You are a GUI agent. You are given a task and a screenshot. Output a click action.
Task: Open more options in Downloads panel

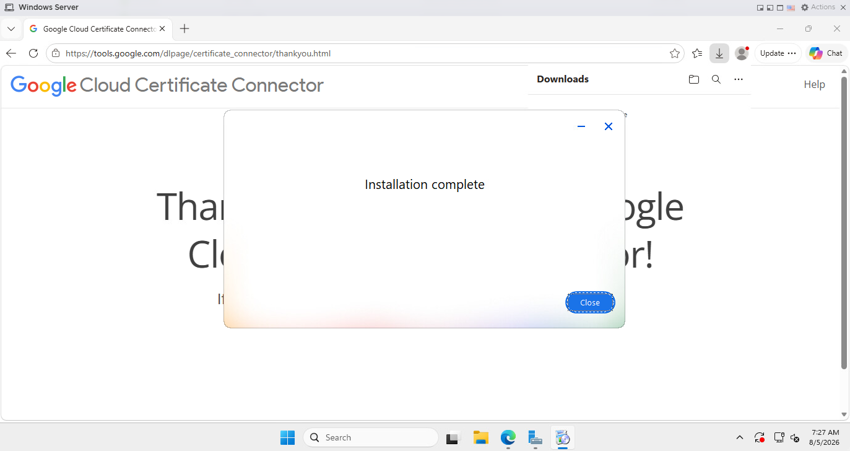(x=739, y=79)
